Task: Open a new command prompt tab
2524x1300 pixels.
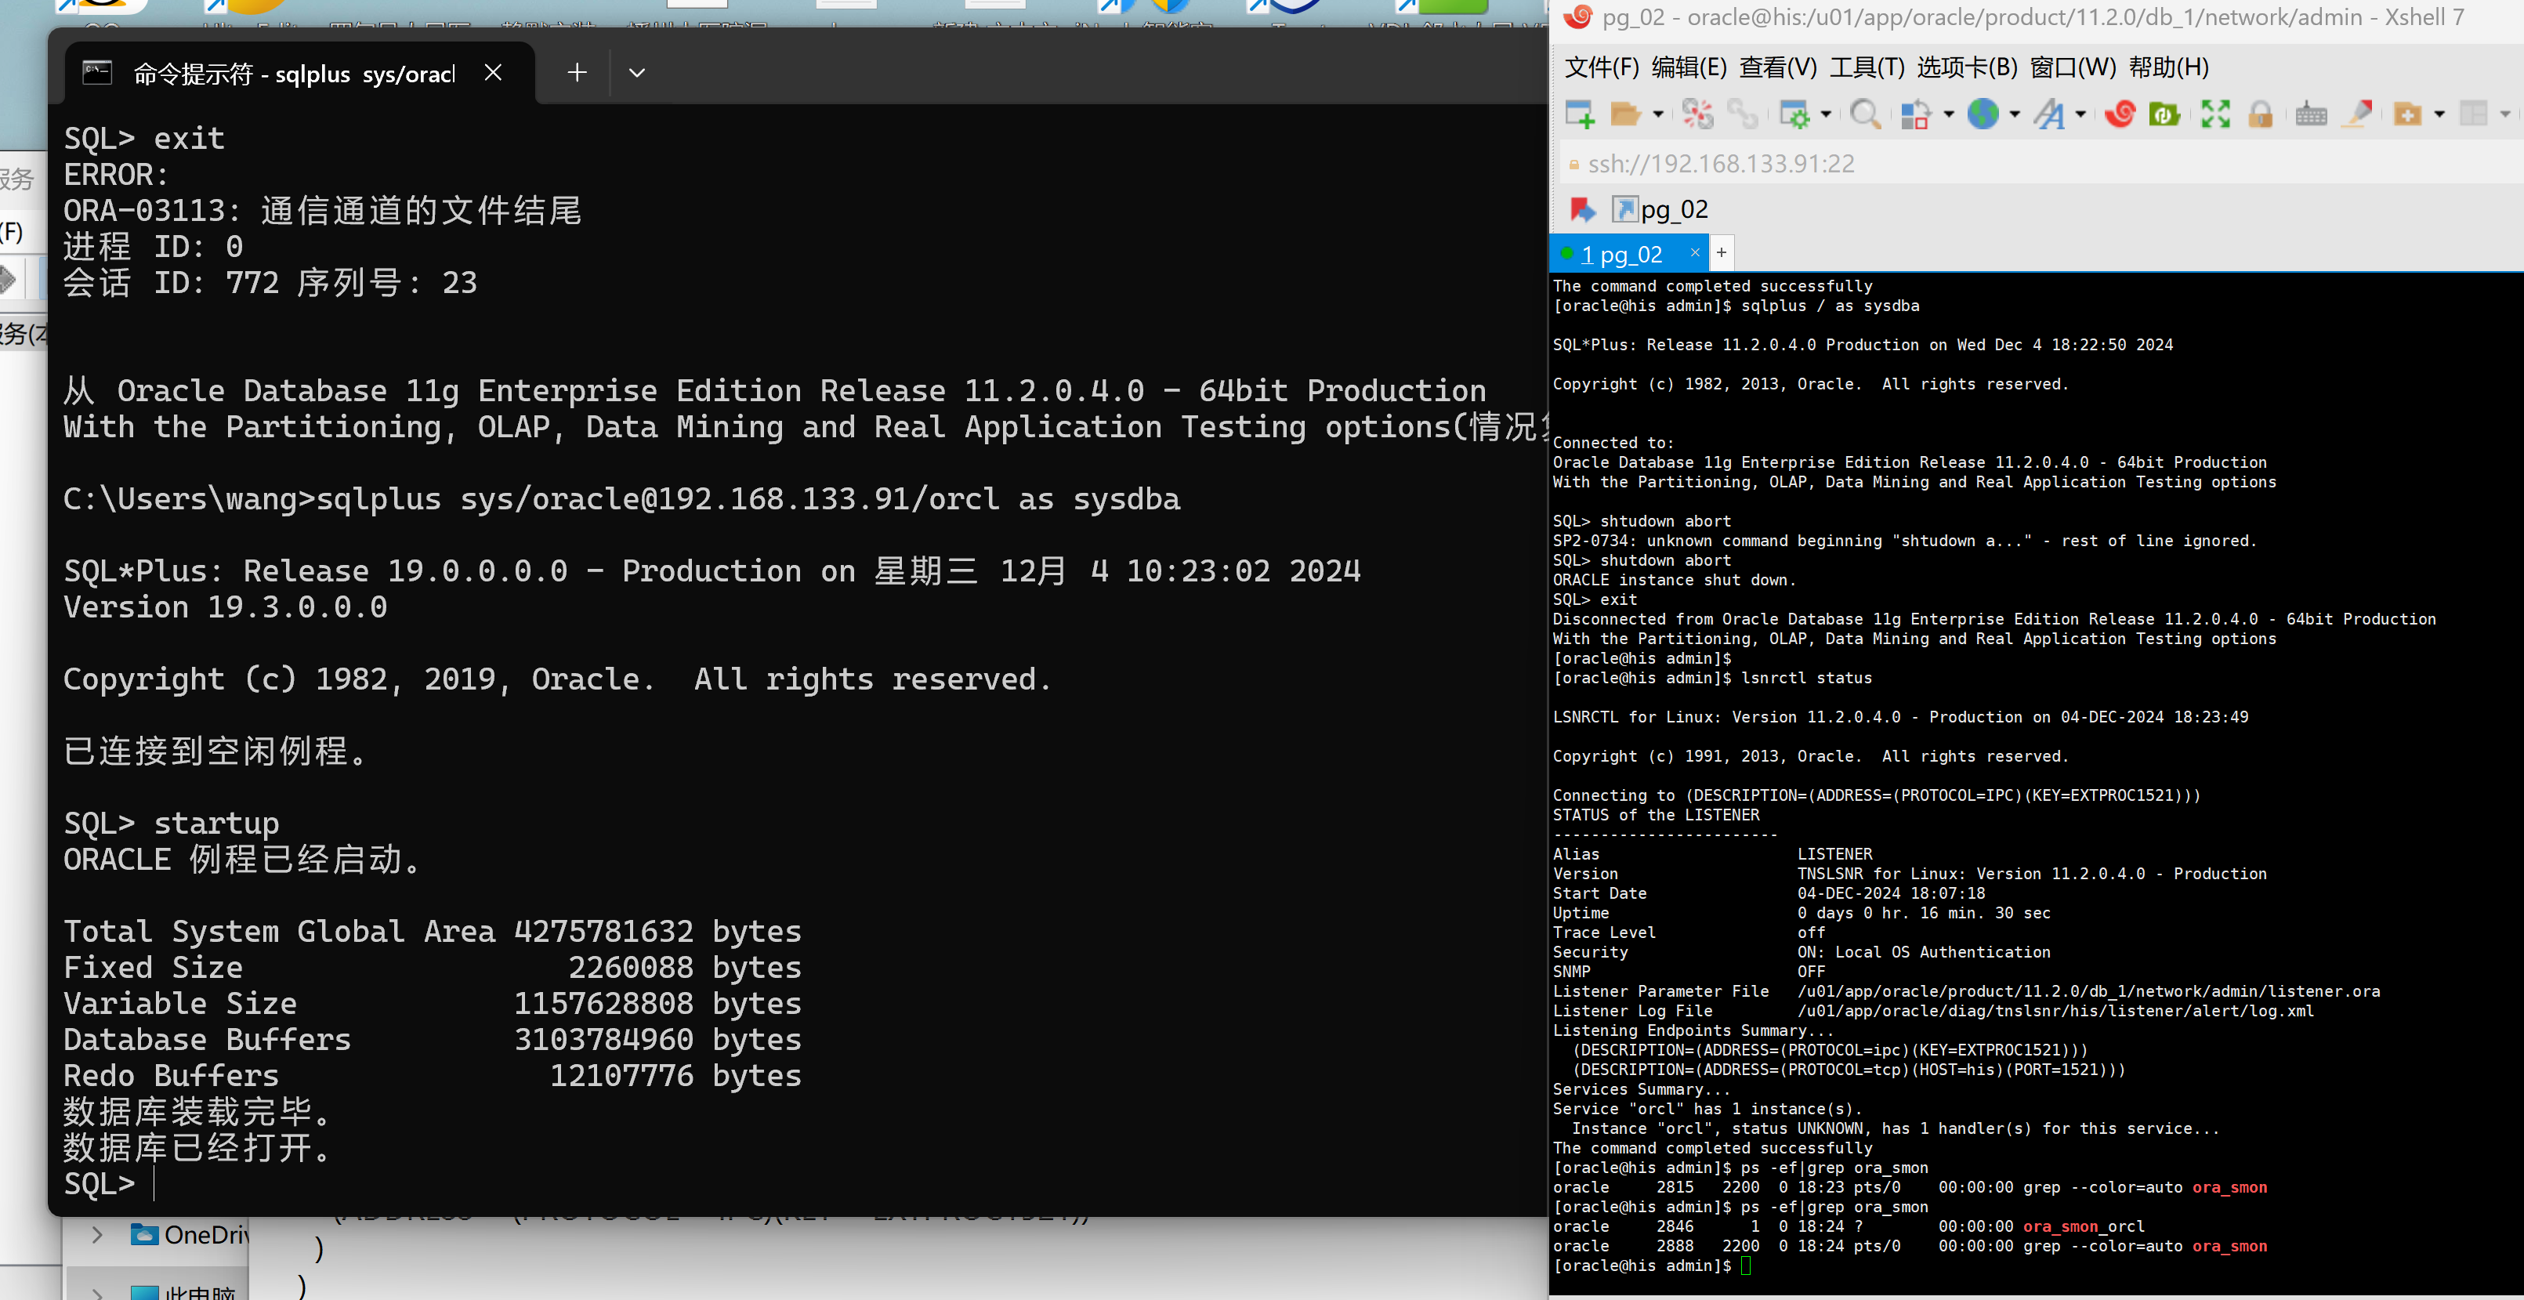Action: click(577, 73)
